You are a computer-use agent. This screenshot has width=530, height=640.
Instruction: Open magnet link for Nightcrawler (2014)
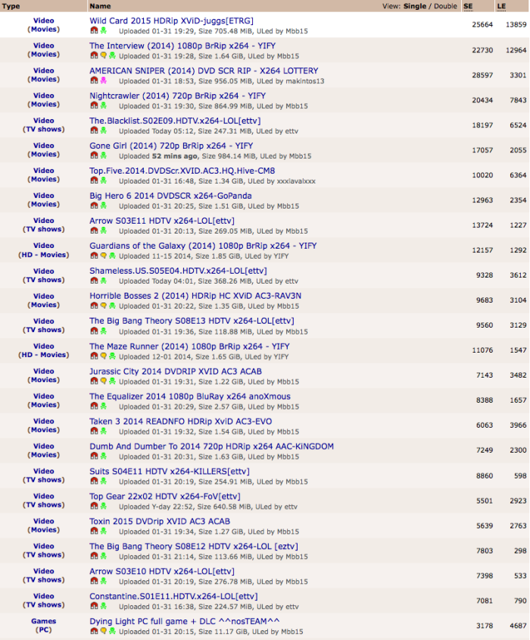click(94, 105)
